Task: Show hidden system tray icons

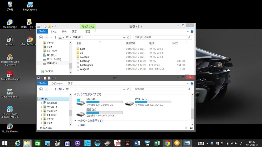Action: coord(207,143)
